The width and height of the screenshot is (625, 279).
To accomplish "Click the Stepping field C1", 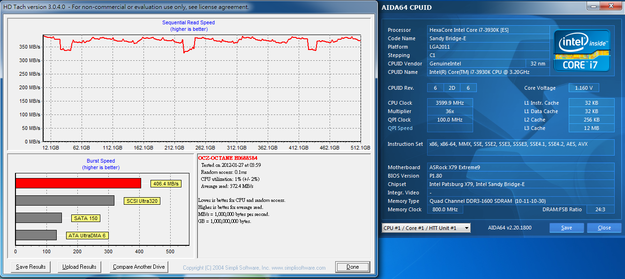I will point(488,55).
